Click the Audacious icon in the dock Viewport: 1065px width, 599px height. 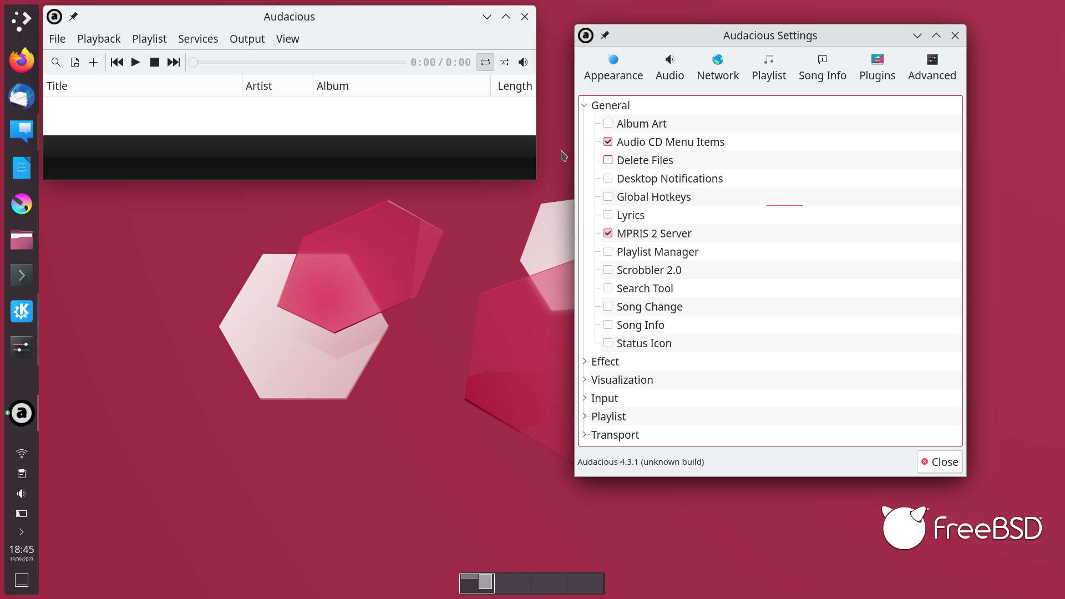pos(22,413)
